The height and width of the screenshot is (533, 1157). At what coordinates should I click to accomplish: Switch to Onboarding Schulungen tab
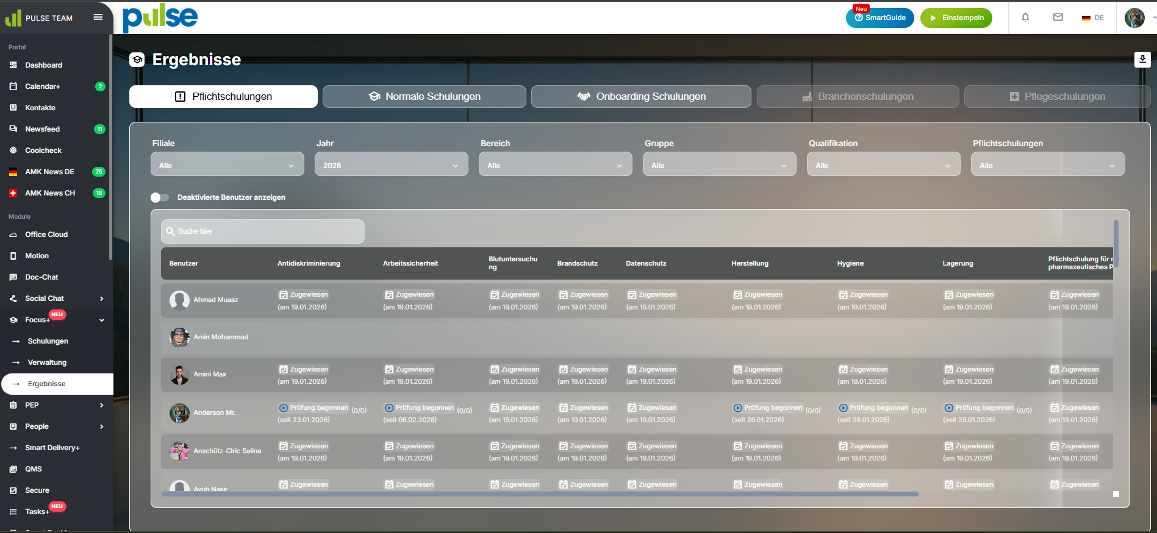point(641,96)
